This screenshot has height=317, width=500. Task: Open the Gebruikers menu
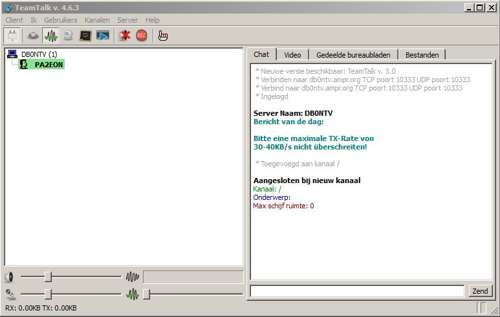click(x=61, y=20)
